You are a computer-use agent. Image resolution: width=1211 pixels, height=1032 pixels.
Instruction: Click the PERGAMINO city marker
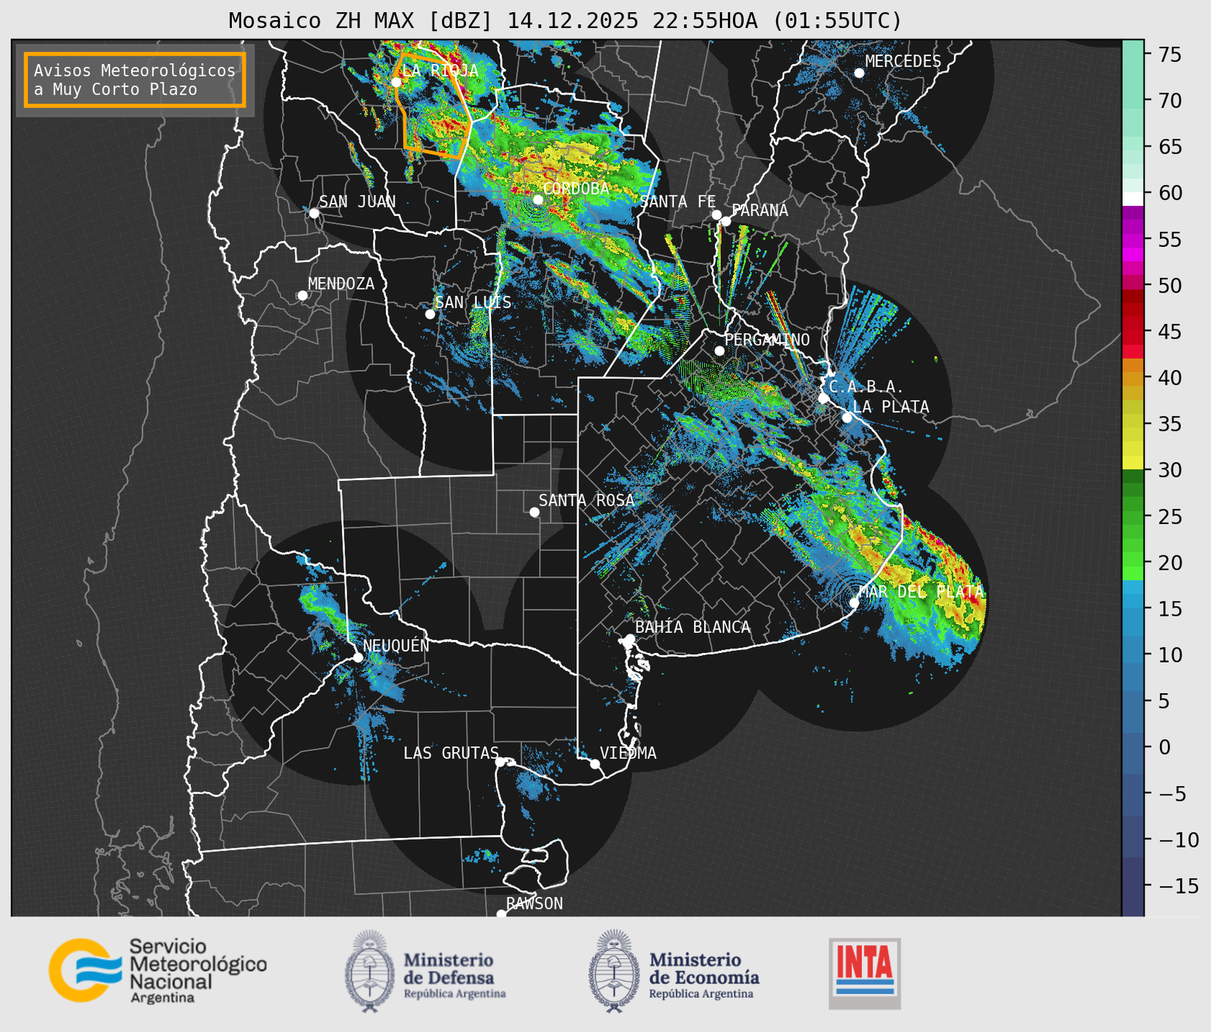[719, 351]
